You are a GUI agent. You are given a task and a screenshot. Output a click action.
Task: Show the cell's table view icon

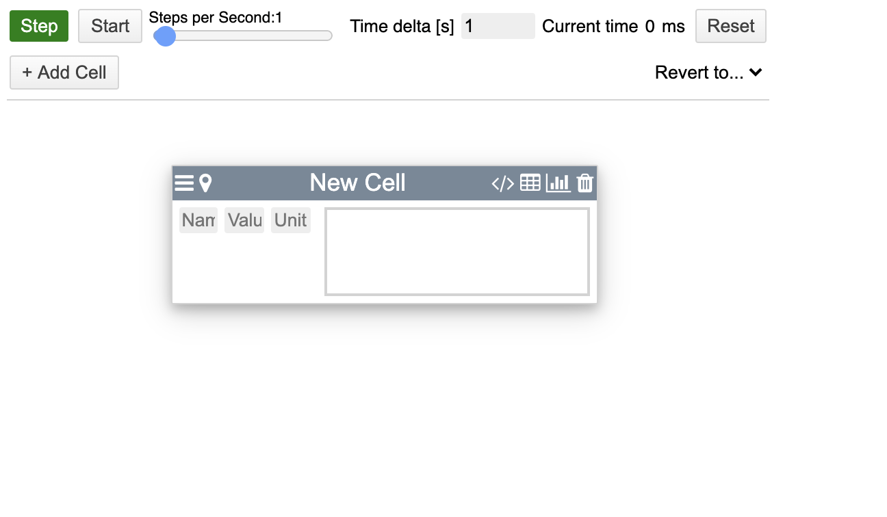(x=530, y=183)
